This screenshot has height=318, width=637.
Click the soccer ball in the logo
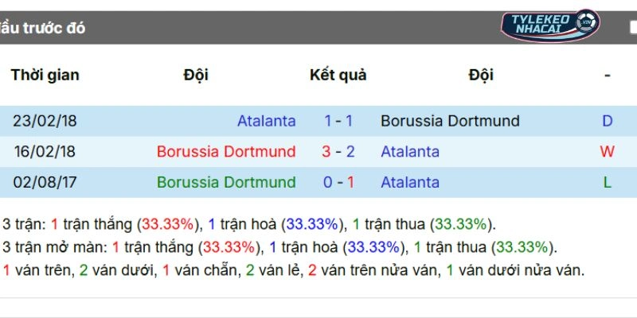coord(588,21)
